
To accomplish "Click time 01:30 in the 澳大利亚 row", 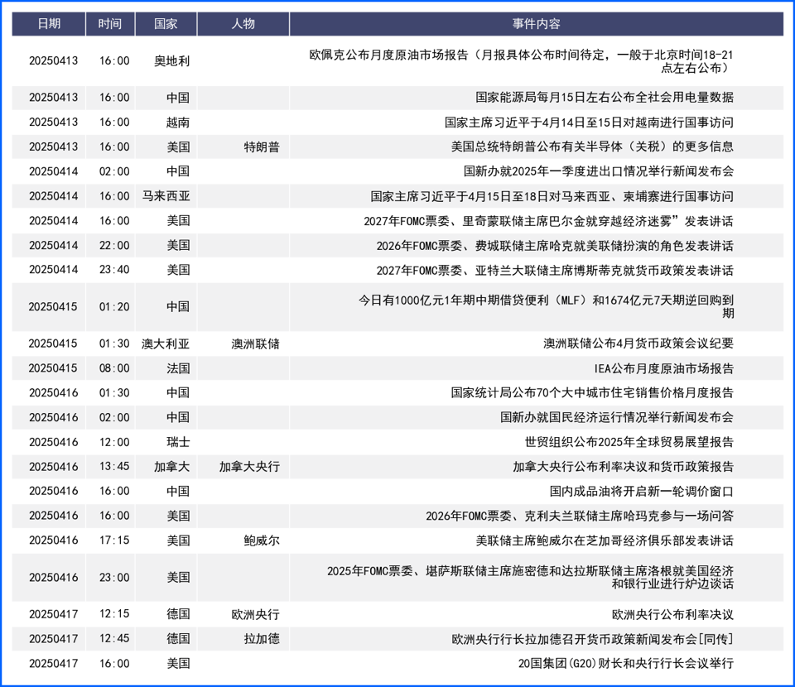I will coord(114,343).
